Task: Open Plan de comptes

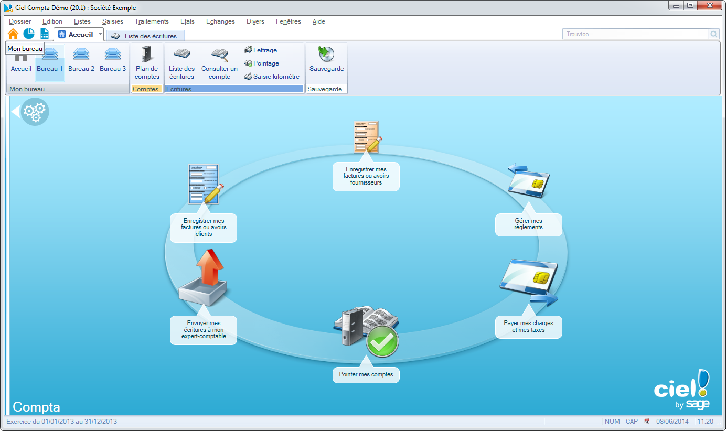Action: [147, 63]
